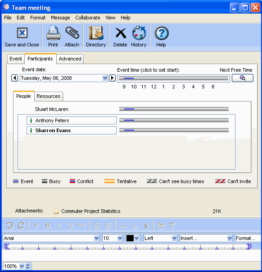Switch to the Advanced tab
The height and width of the screenshot is (272, 262).
70,59
